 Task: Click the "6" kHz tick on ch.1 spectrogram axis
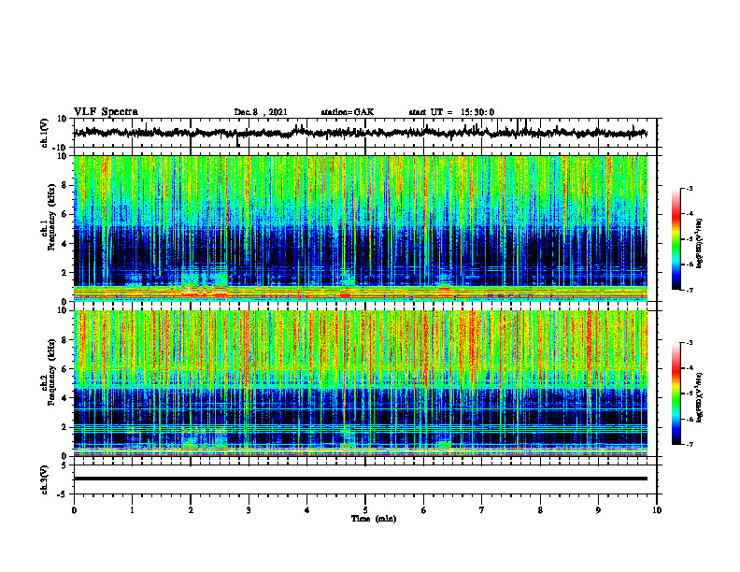(65, 214)
